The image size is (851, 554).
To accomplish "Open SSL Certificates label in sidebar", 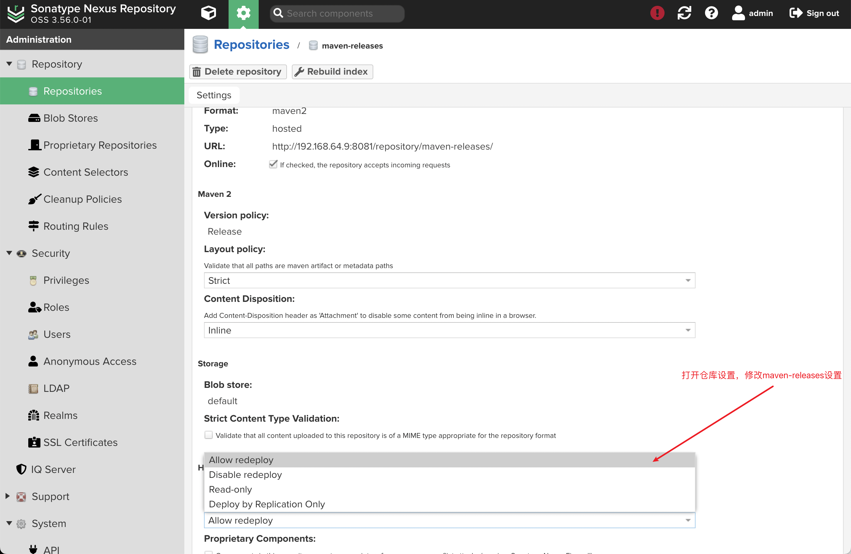I will (80, 442).
